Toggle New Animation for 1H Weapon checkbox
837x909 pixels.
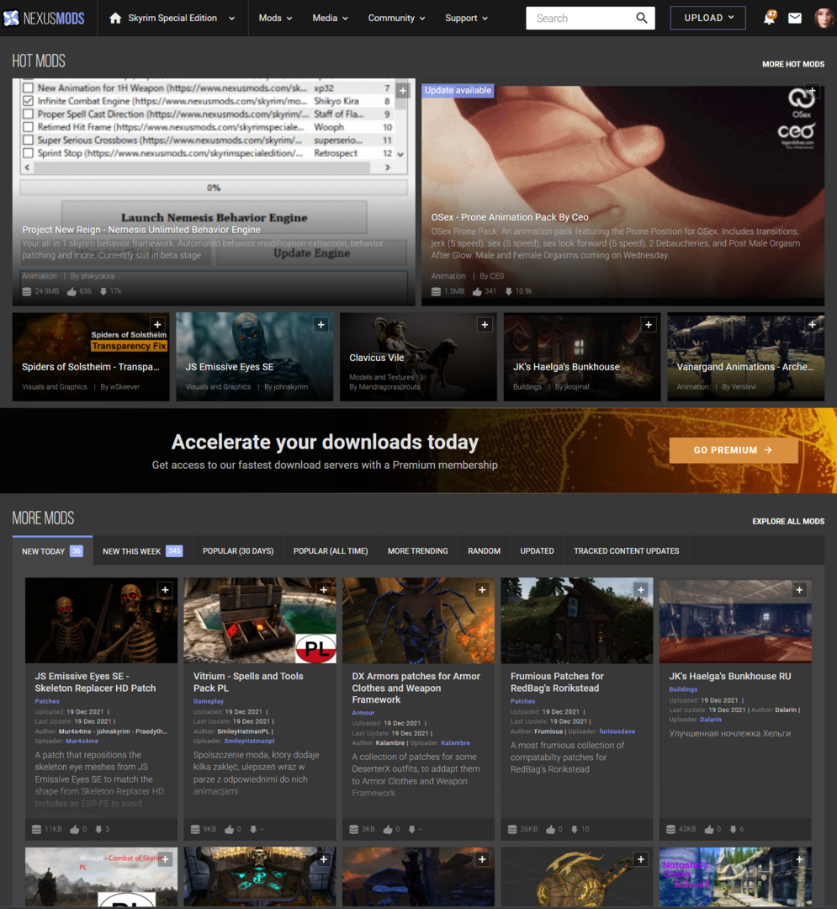pos(28,88)
